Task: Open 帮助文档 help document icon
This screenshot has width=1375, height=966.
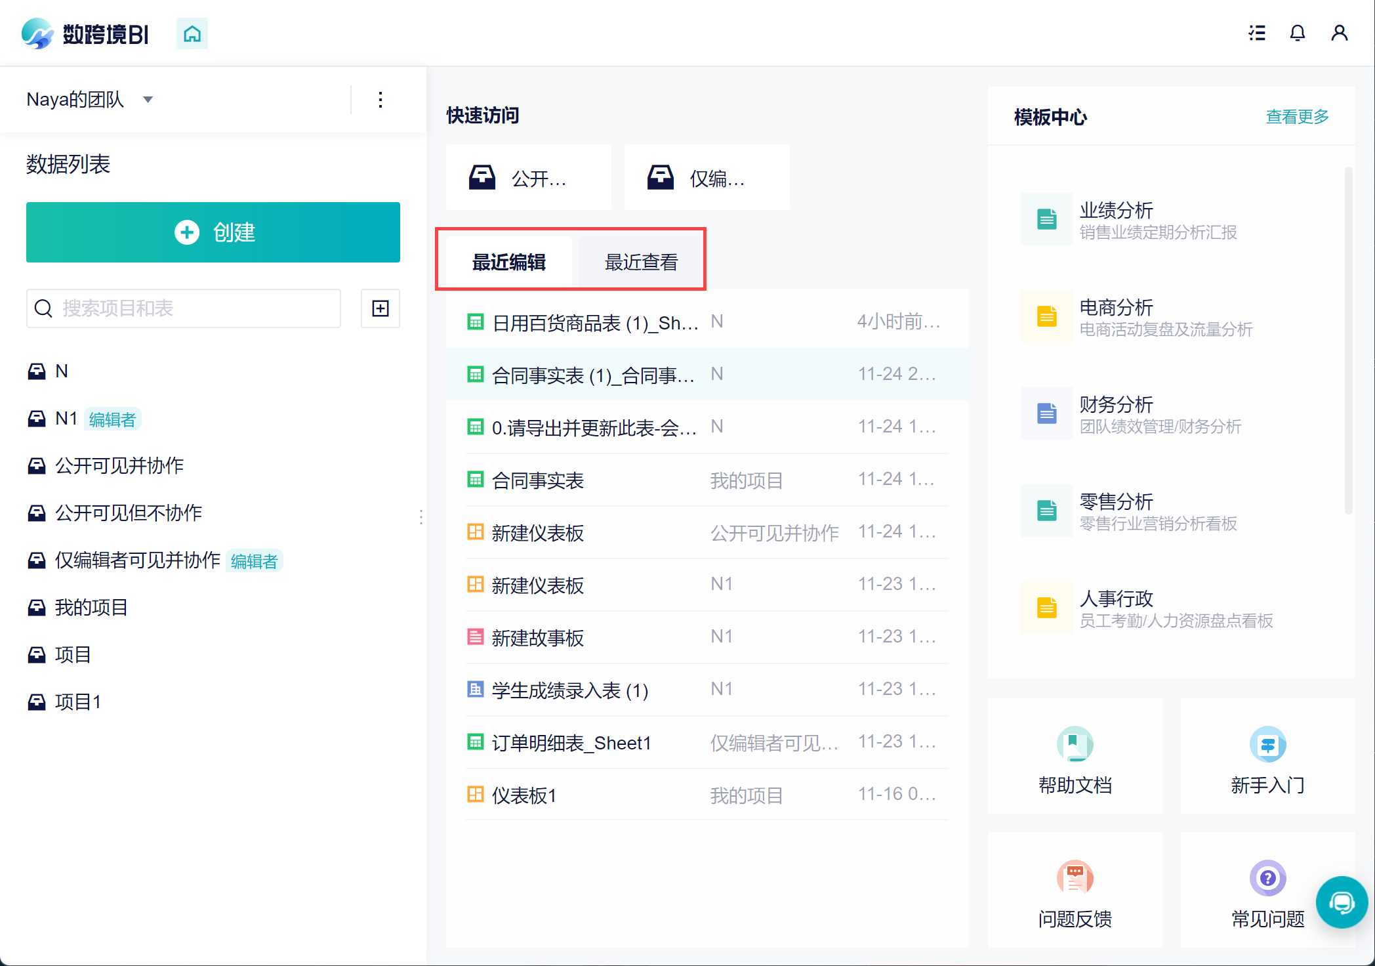Action: coord(1075,745)
